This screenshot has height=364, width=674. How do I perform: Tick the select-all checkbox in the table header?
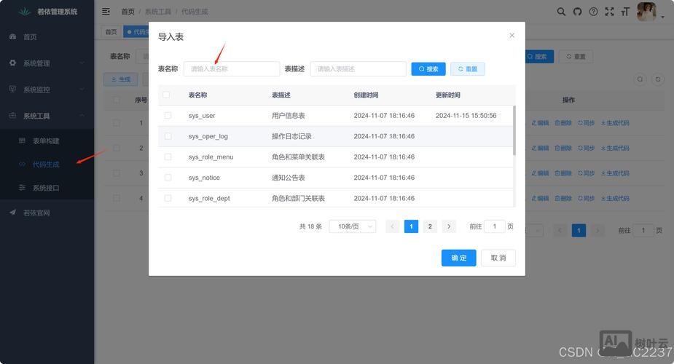point(166,95)
